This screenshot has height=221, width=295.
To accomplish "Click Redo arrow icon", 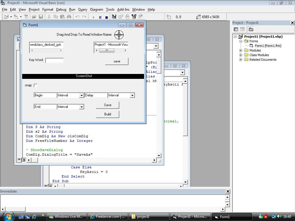I will pos(84,17).
